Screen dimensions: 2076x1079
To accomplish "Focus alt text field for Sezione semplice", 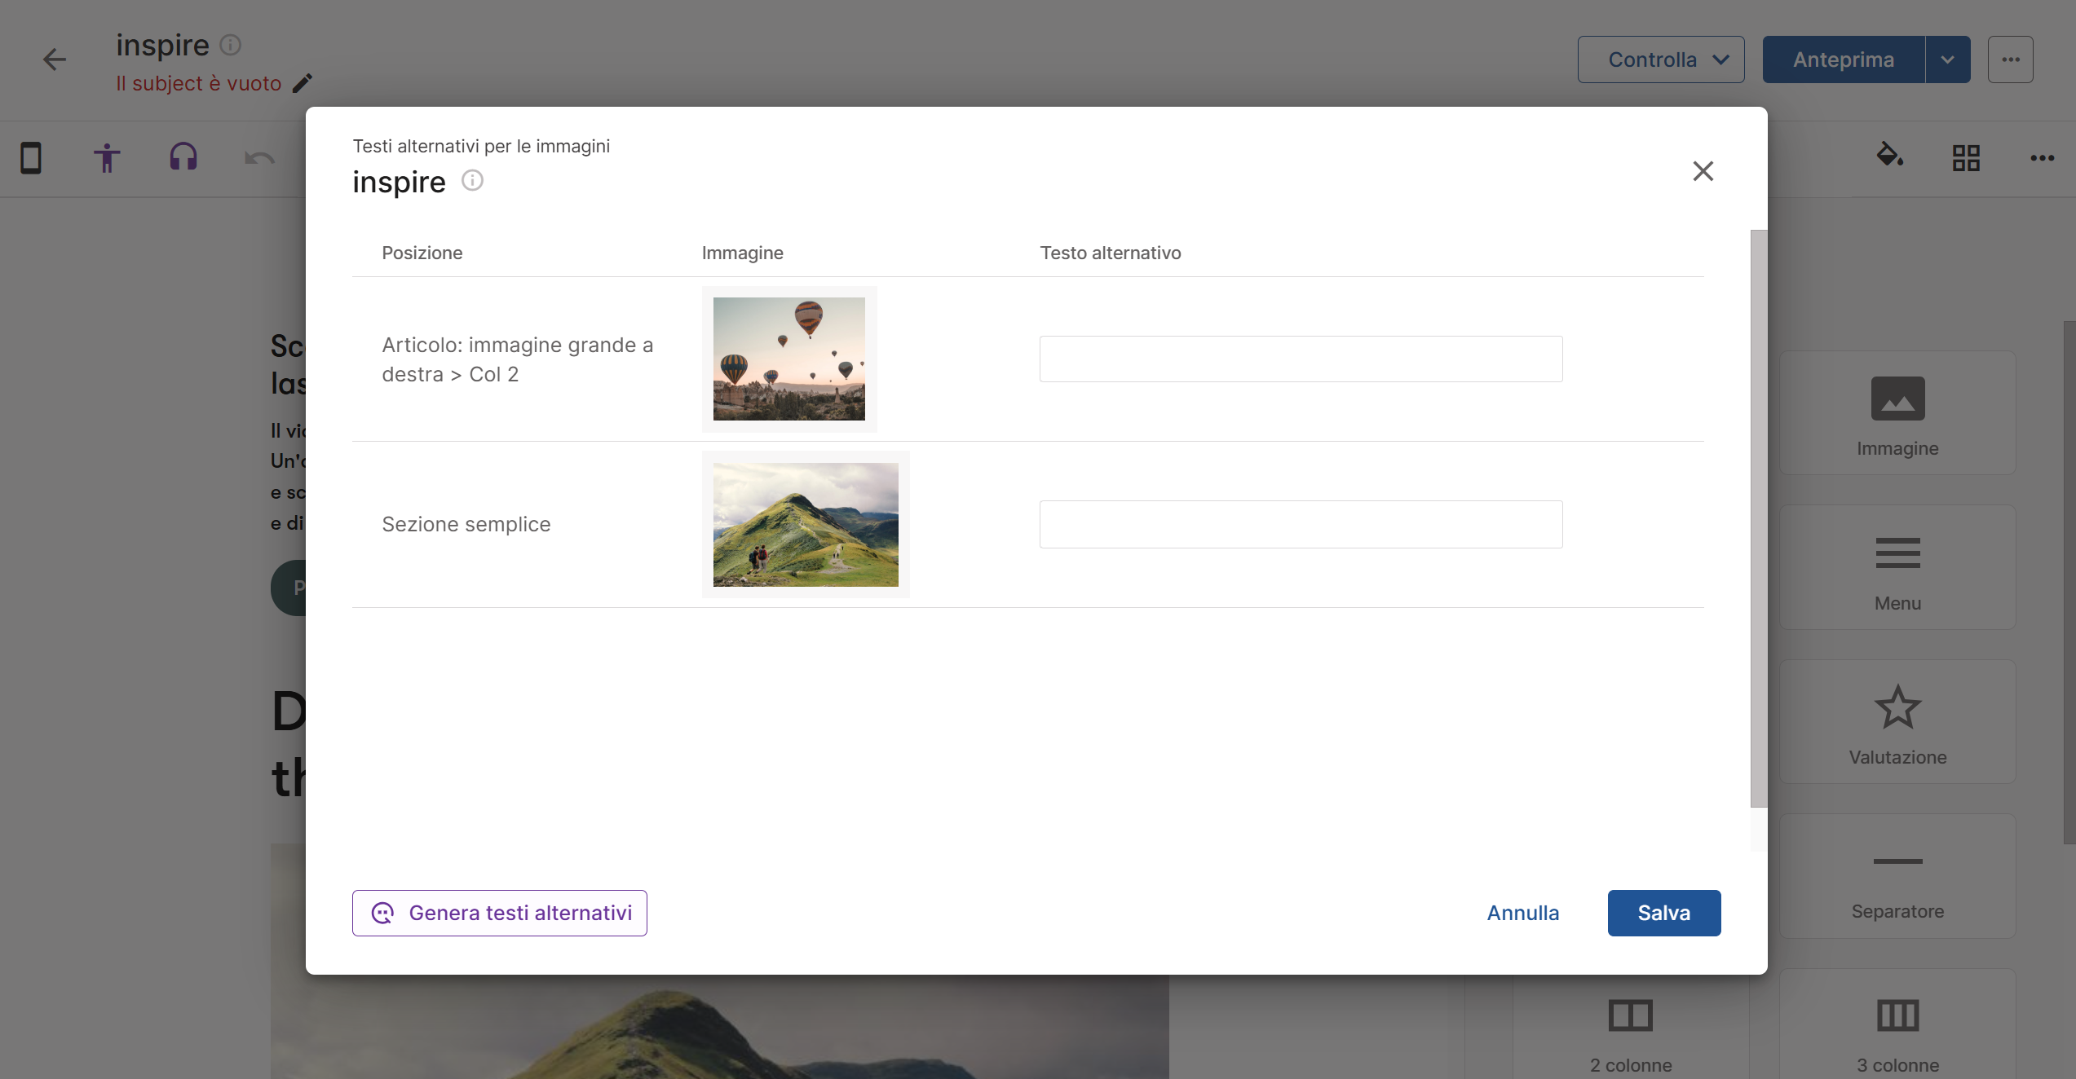I will (x=1301, y=524).
